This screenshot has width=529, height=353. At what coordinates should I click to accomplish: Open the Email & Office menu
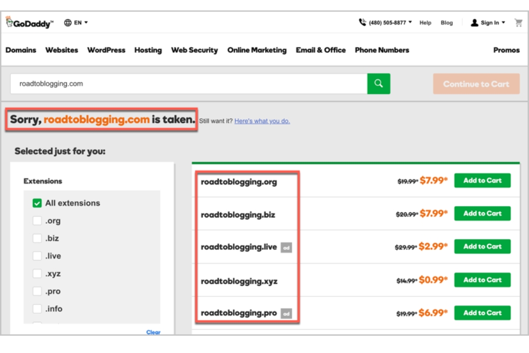[321, 50]
